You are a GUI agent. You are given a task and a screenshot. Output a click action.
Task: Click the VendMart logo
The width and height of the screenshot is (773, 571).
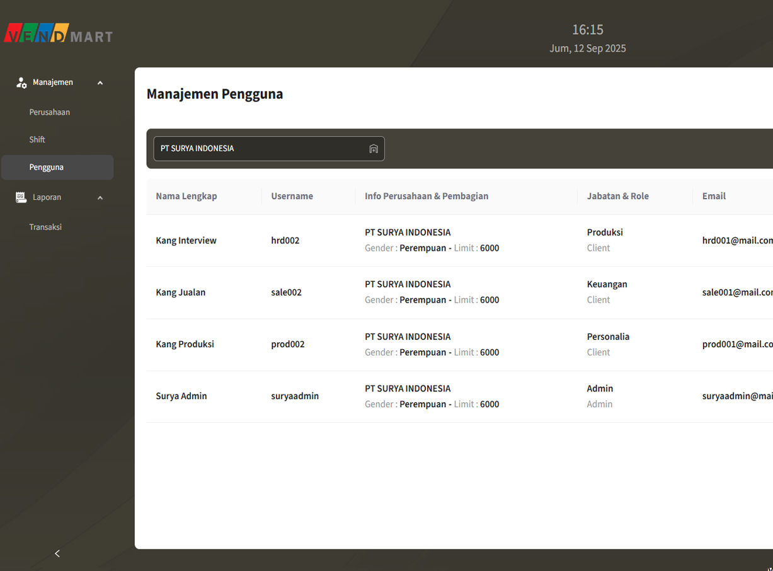(x=58, y=33)
